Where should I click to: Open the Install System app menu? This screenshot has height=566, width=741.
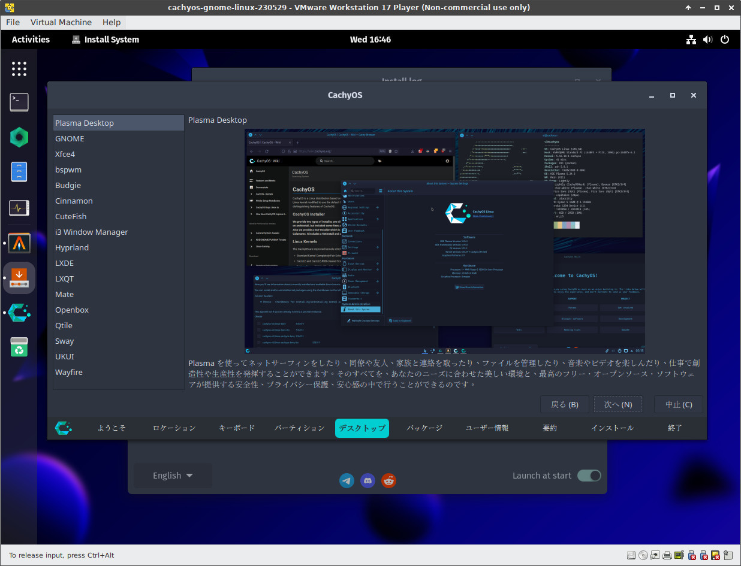point(106,40)
